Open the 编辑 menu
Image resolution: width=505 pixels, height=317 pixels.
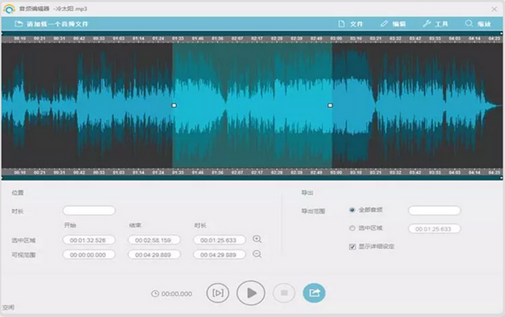[393, 24]
